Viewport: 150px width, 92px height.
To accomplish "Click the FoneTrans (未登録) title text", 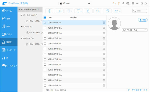I will (18, 3).
